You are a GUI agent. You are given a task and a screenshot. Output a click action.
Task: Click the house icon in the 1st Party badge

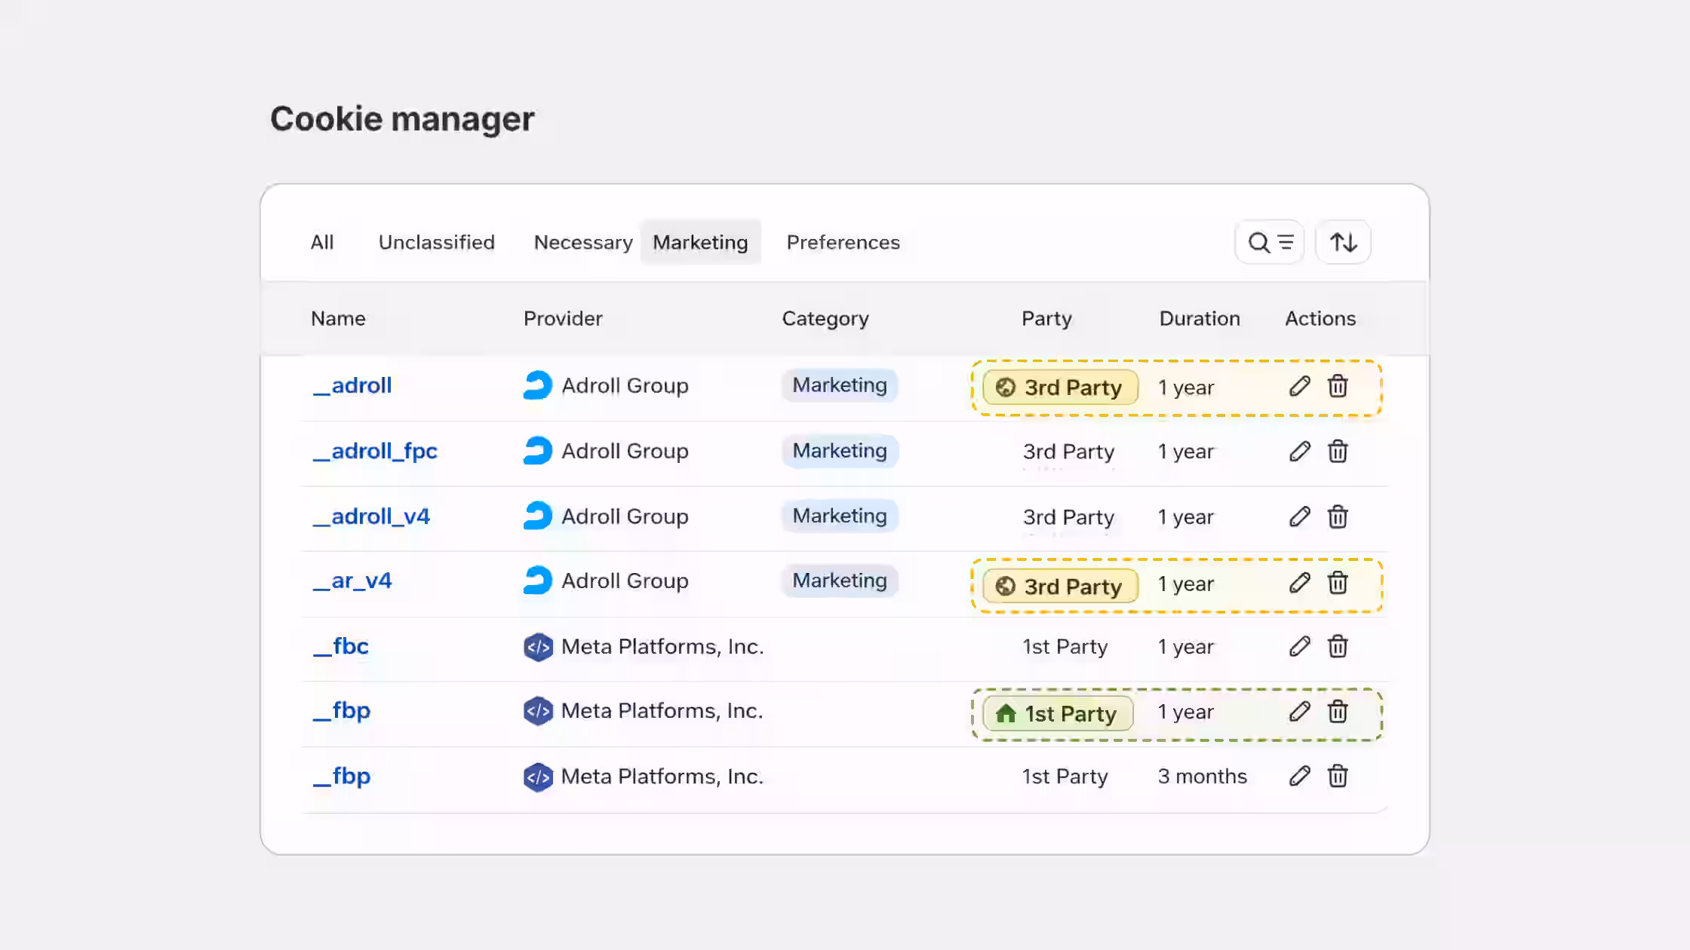click(1006, 713)
